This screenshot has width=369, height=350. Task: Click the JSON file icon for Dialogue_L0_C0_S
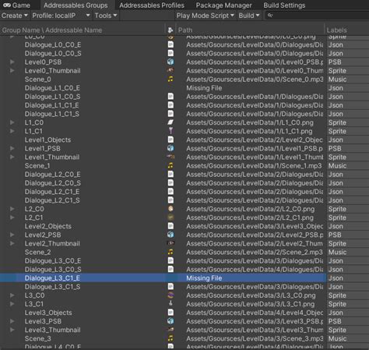pyautogui.click(x=170, y=53)
